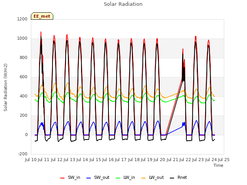Toggle the Rnet legend entry
Image resolution: width=247 pixels, height=185 pixels.
(178, 178)
